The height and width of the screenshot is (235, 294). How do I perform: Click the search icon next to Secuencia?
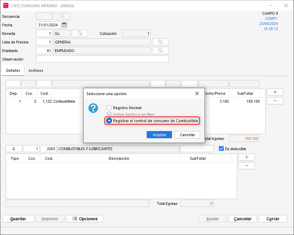point(62,16)
